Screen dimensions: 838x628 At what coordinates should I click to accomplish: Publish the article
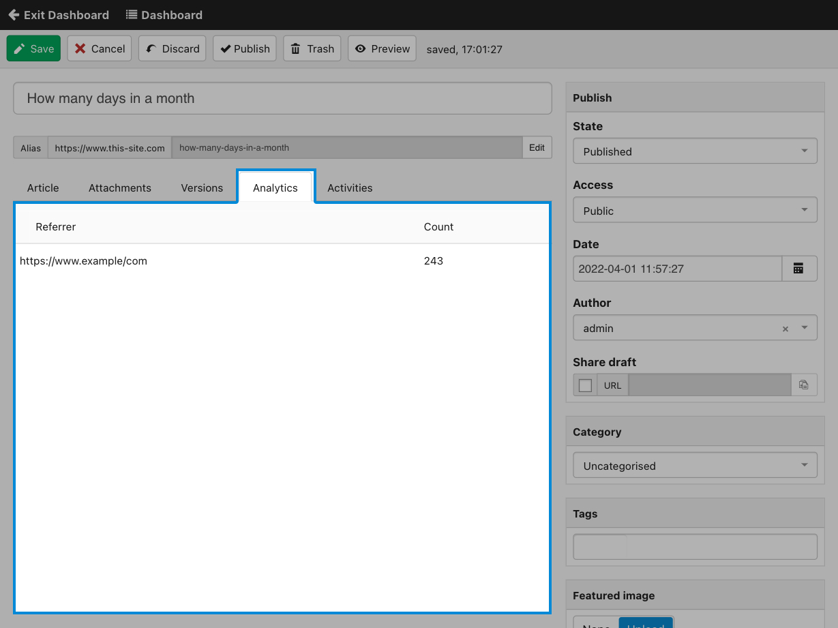coord(245,48)
